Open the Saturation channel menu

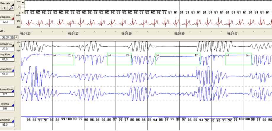(x=7, y=120)
